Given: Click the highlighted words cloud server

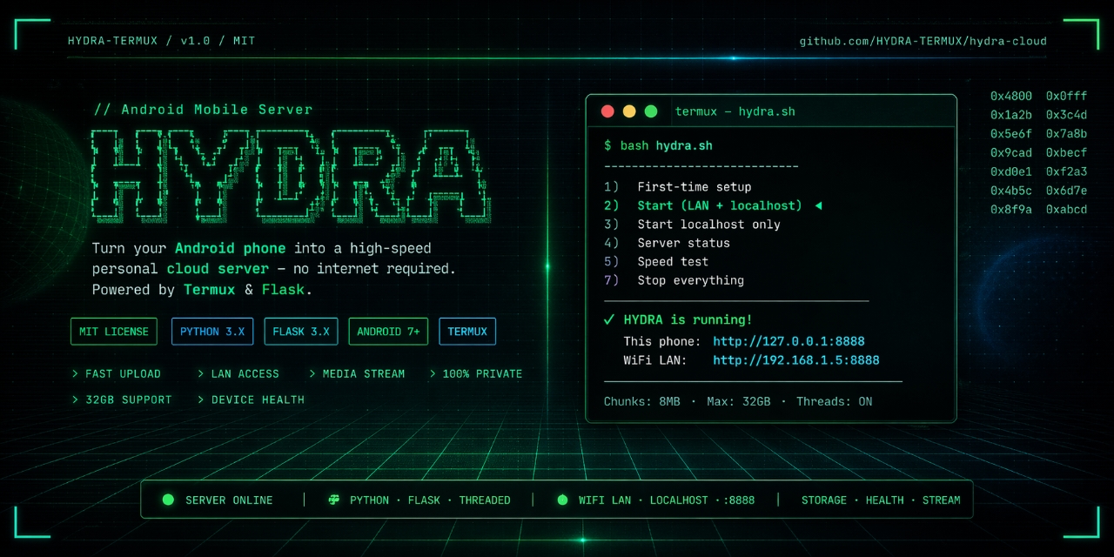Looking at the screenshot, I should [x=218, y=269].
